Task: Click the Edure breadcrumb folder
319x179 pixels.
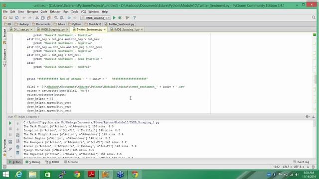Action: pos(59,24)
